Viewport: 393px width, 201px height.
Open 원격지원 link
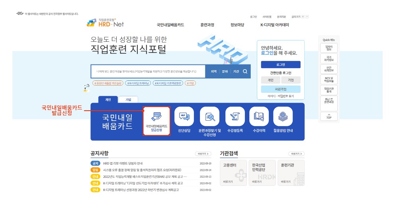coord(281,17)
